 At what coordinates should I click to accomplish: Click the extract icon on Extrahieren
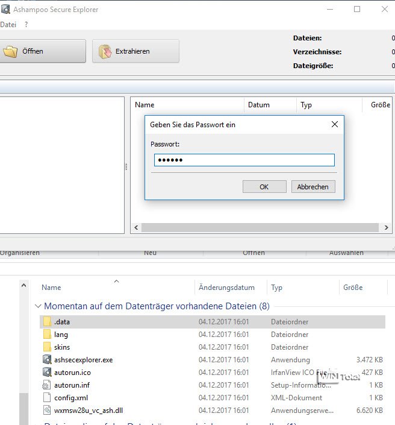tap(105, 51)
